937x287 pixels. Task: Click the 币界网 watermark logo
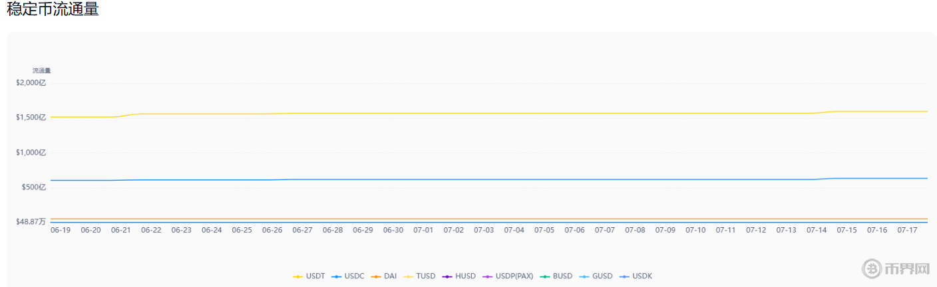click(896, 268)
